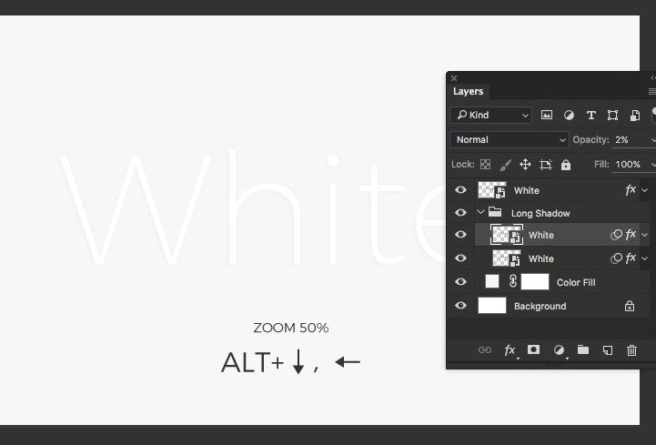Hide the Background layer
The width and height of the screenshot is (656, 445).
pyautogui.click(x=460, y=306)
